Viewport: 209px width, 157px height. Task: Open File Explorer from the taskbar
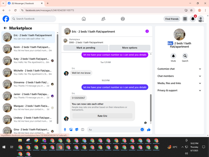tap(20, 140)
